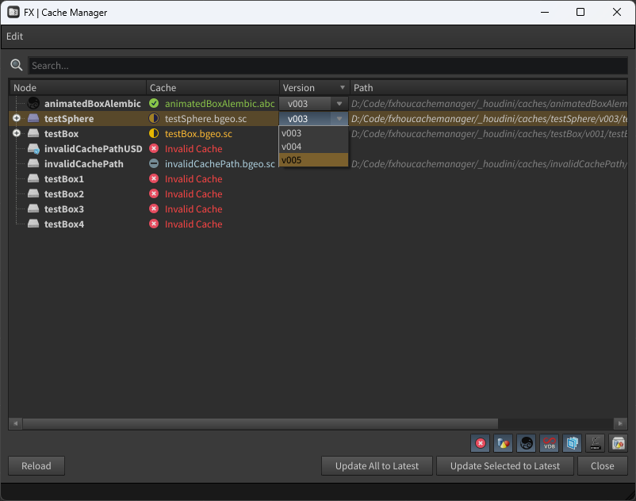
Task: Click the Reload button
Action: [x=36, y=466]
